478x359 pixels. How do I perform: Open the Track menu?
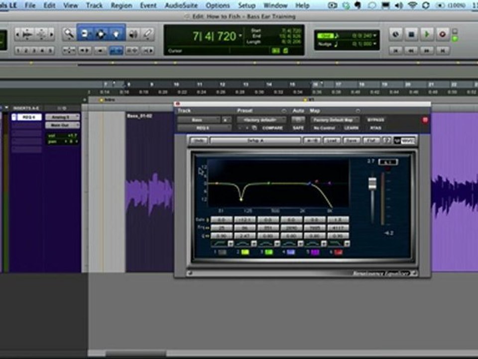94,5
